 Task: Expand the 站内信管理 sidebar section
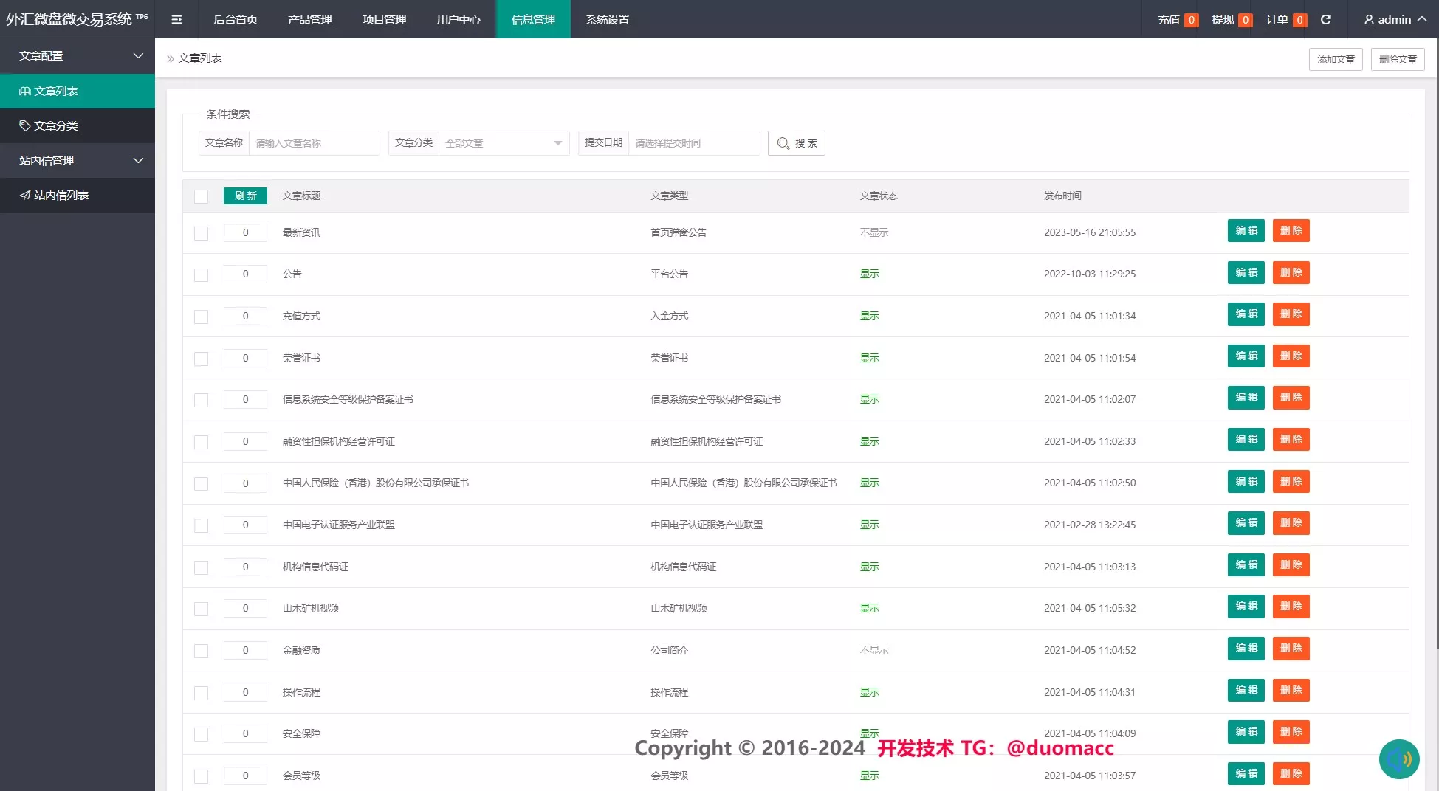(78, 160)
